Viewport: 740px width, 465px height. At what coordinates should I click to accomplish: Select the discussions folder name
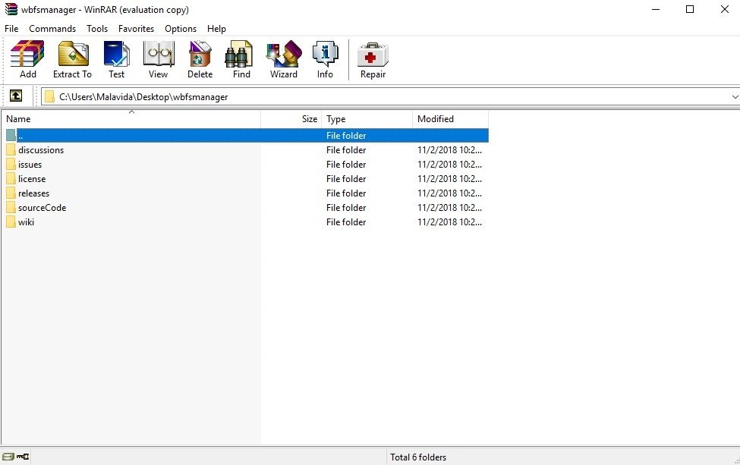41,150
